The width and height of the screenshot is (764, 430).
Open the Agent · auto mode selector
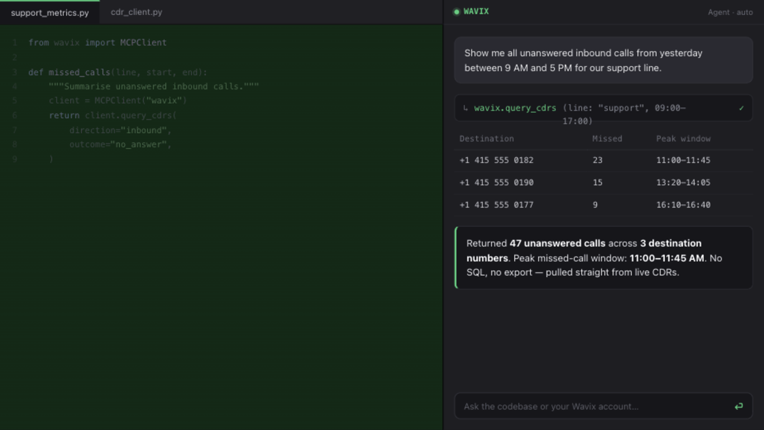730,12
